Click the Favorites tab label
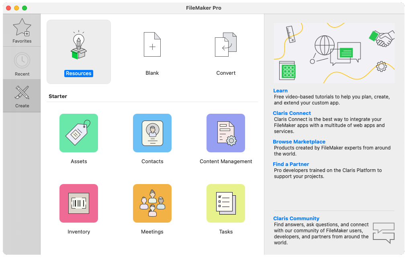The image size is (409, 258). click(x=22, y=41)
